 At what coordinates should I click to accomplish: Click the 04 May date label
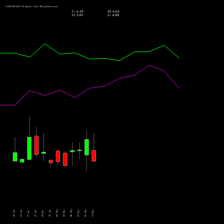point(57,213)
